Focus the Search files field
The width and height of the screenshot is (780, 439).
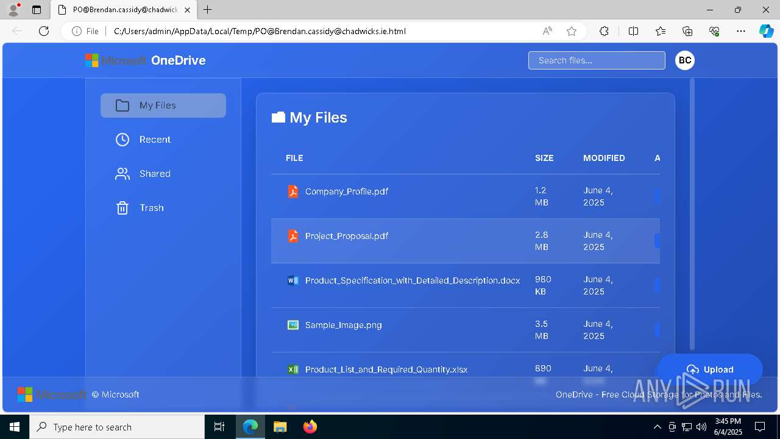tap(597, 60)
